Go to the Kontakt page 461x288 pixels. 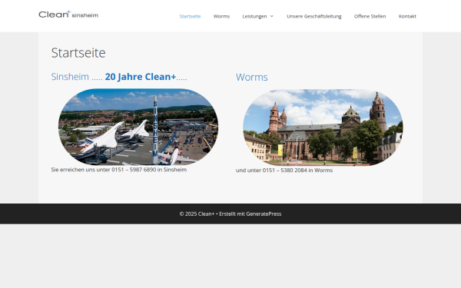pyautogui.click(x=407, y=16)
